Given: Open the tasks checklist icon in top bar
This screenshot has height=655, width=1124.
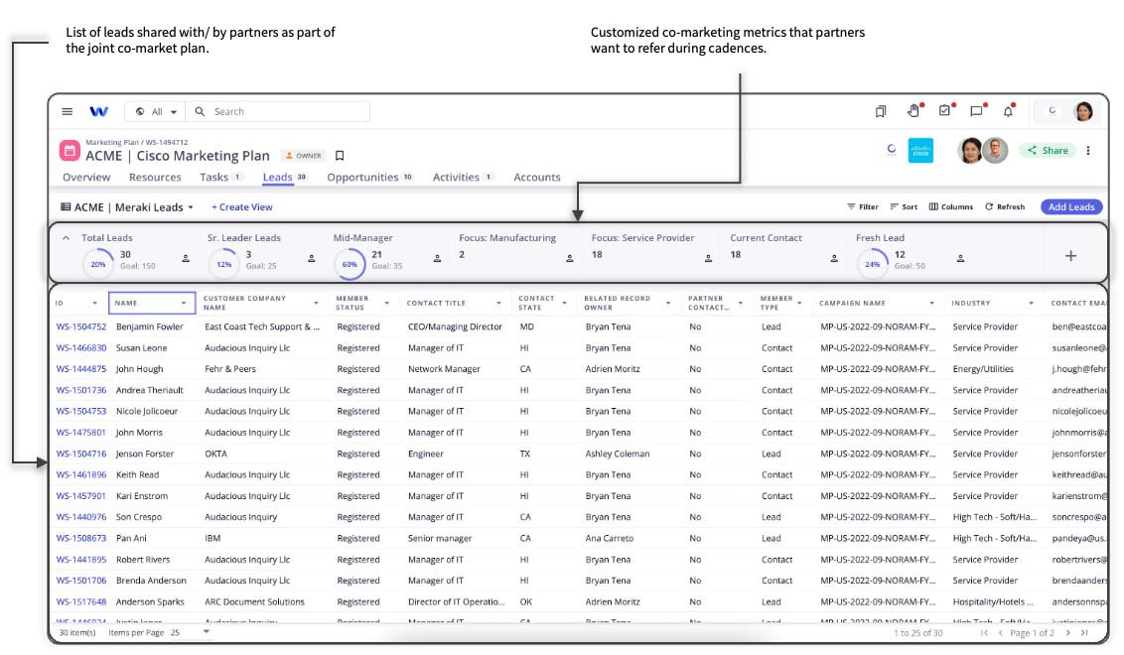Looking at the screenshot, I should [x=945, y=110].
